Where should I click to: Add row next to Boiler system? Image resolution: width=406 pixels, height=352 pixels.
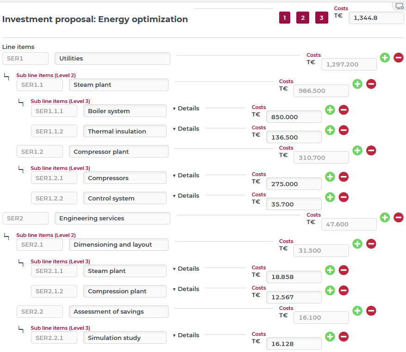click(x=330, y=110)
